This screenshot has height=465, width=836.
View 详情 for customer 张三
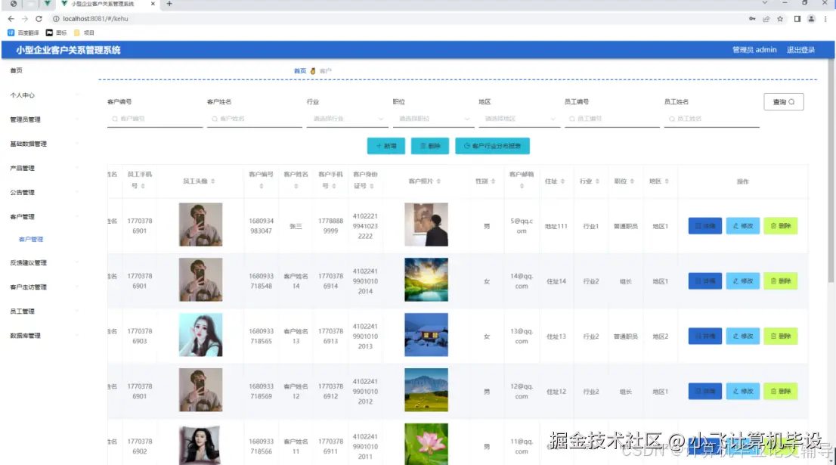[704, 226]
